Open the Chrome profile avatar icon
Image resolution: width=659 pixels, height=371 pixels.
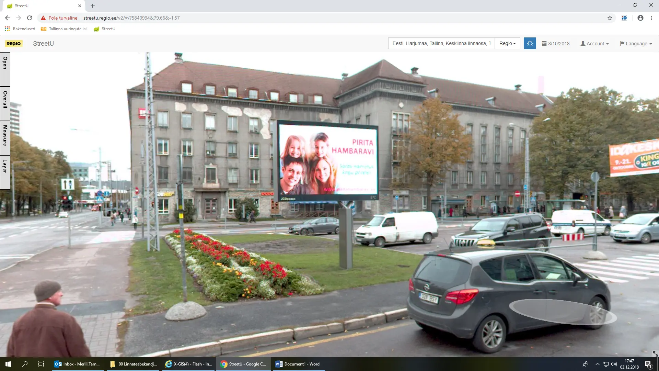640,18
